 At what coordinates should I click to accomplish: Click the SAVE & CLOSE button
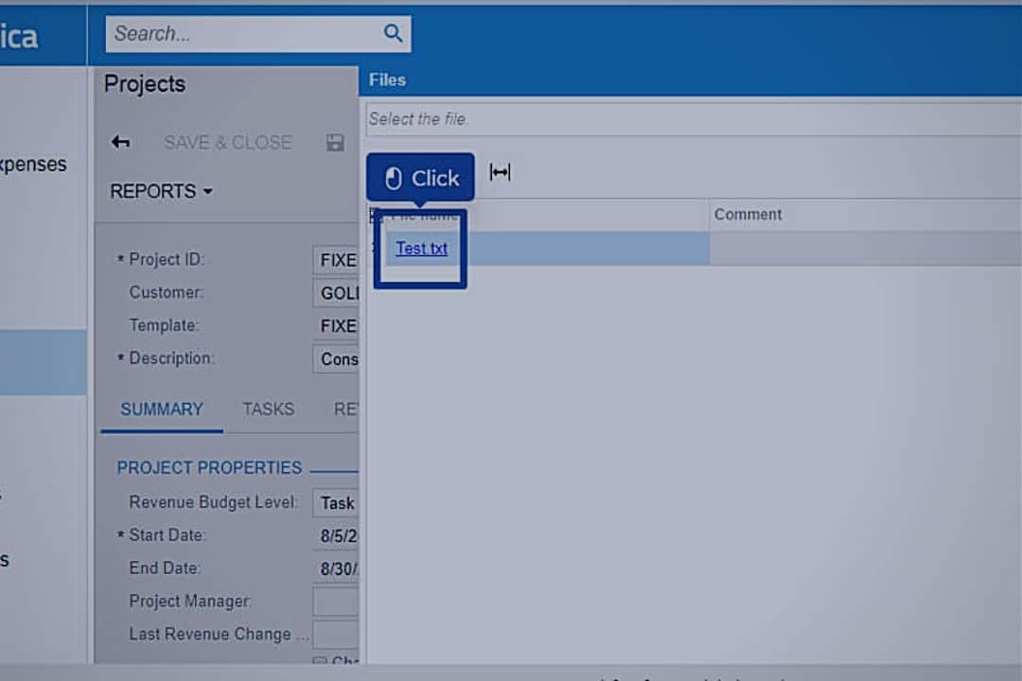click(227, 143)
